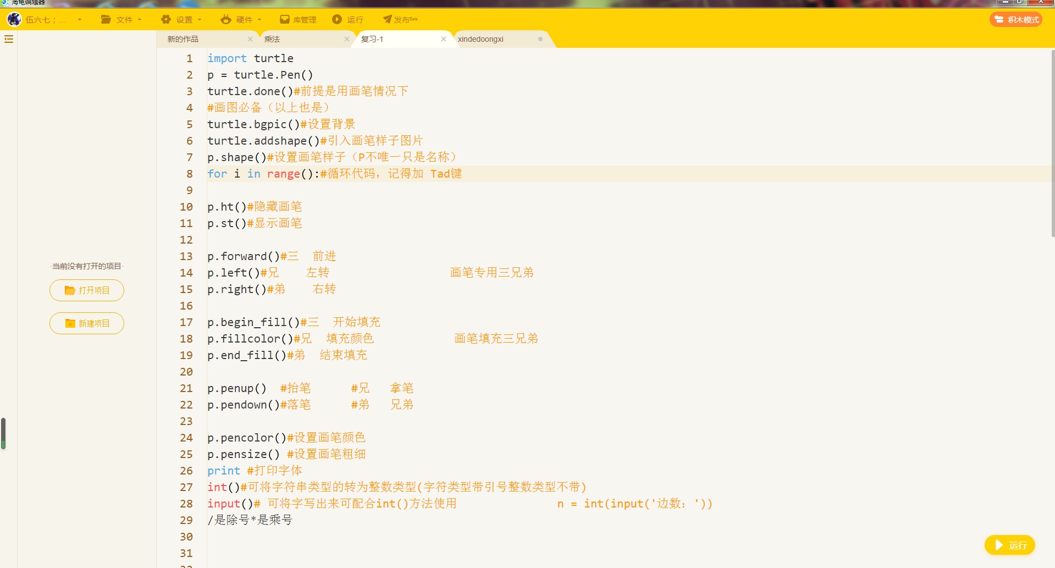Click the "import turtle" code line
Image resolution: width=1055 pixels, height=568 pixels.
click(250, 58)
